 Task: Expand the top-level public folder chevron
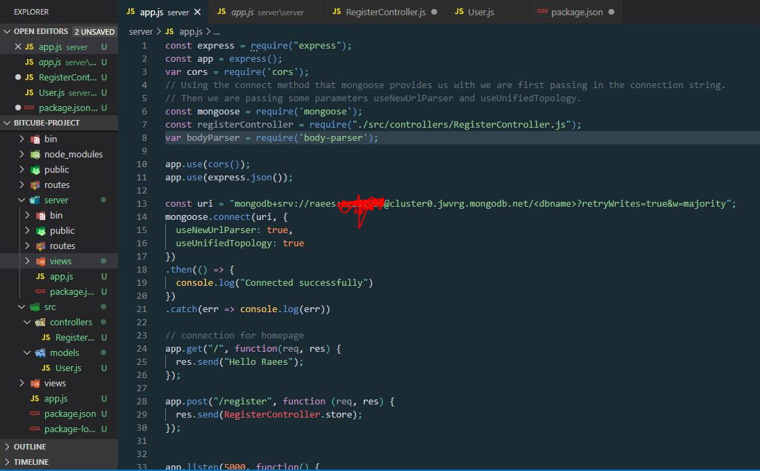[x=22, y=169]
